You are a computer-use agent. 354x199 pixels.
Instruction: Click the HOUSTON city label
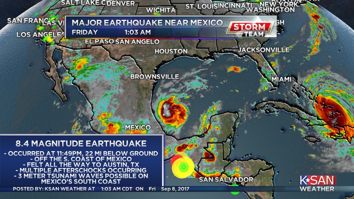(171, 51)
